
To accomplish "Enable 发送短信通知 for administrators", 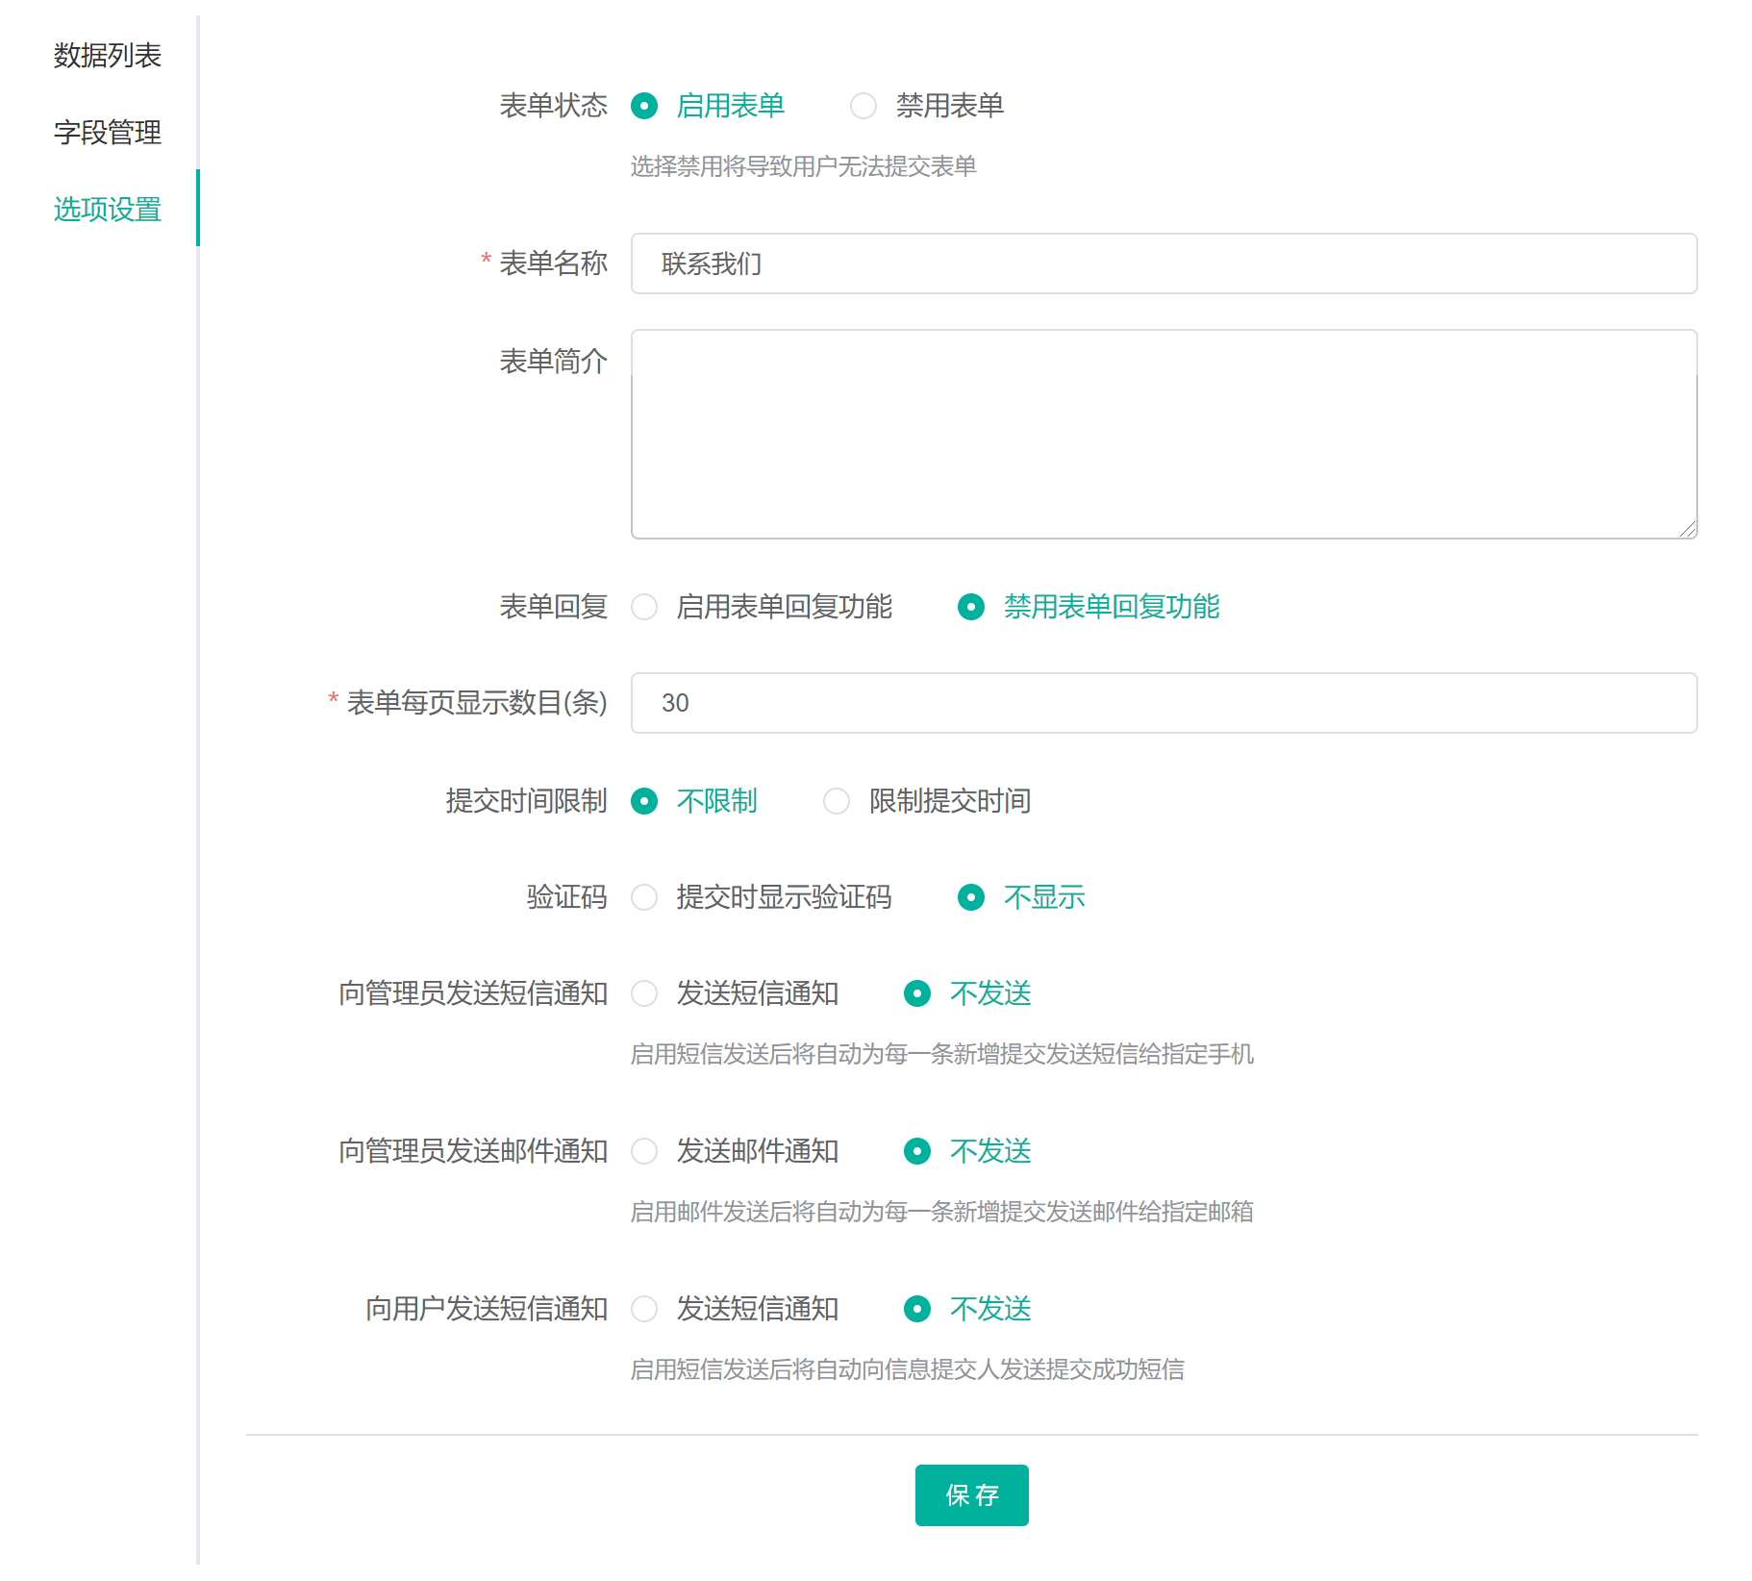I will pos(644,993).
